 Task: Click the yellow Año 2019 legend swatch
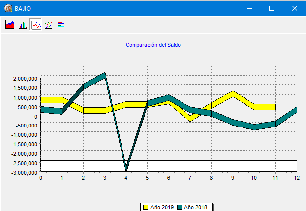(146, 207)
